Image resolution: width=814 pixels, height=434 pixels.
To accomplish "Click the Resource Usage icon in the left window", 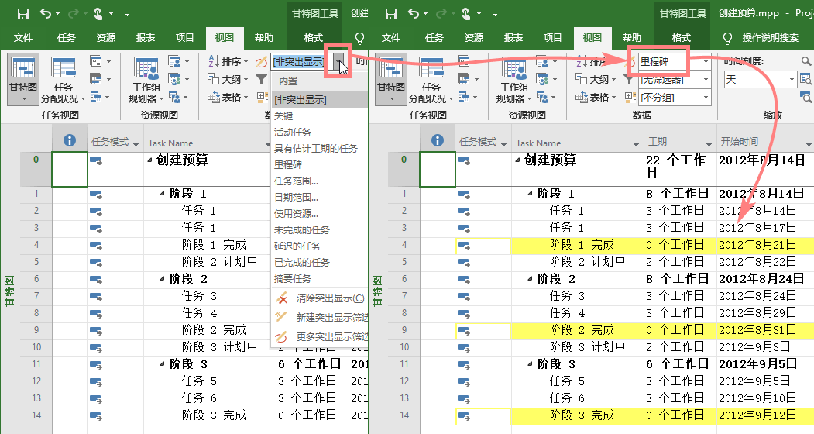I will coord(174,61).
